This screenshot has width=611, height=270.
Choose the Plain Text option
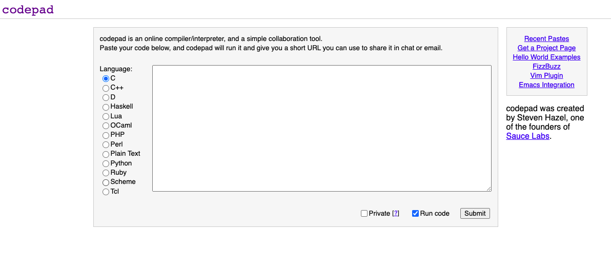pos(106,154)
